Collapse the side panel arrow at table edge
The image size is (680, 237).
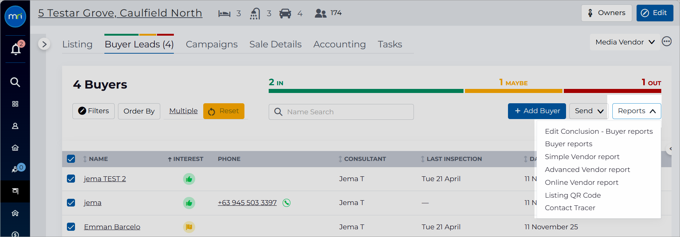[x=670, y=149]
